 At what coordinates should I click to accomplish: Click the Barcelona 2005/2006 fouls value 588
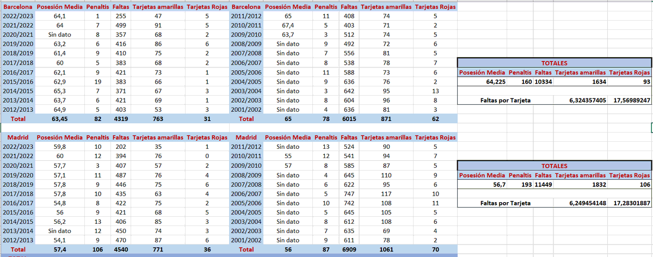pyautogui.click(x=349, y=72)
